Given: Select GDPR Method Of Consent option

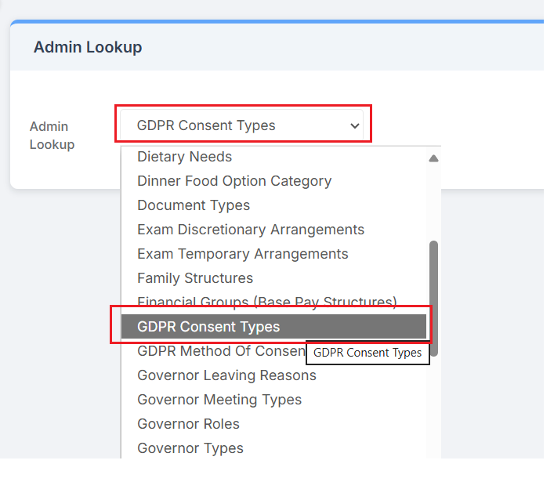Looking at the screenshot, I should [x=220, y=351].
